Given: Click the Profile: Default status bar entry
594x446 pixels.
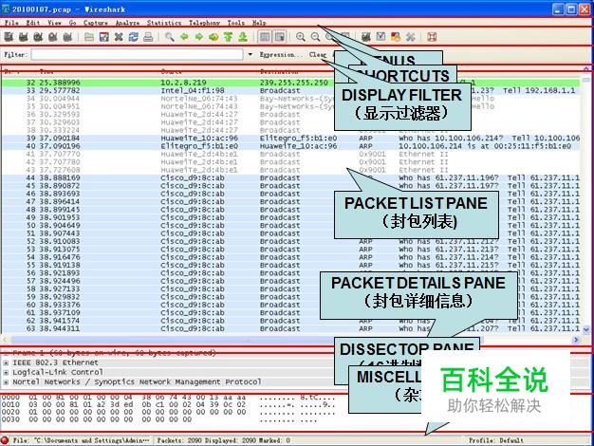Looking at the screenshot, I should [496, 440].
